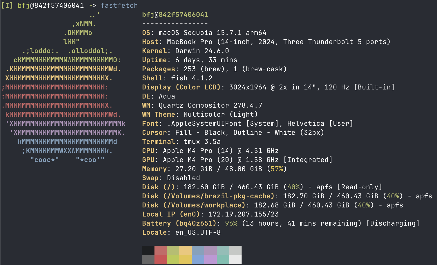
Task: Click the fish 4.1.2 shell value
Action: 192,78
